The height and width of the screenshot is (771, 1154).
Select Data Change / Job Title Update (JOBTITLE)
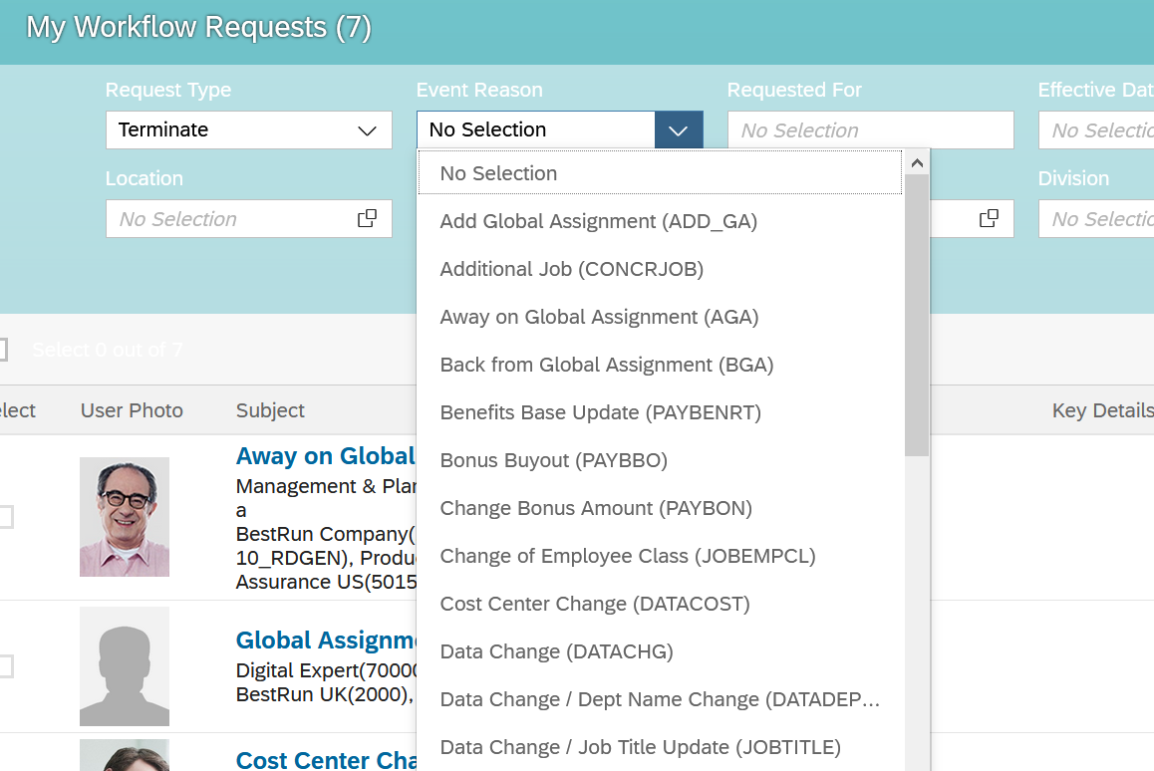660,747
